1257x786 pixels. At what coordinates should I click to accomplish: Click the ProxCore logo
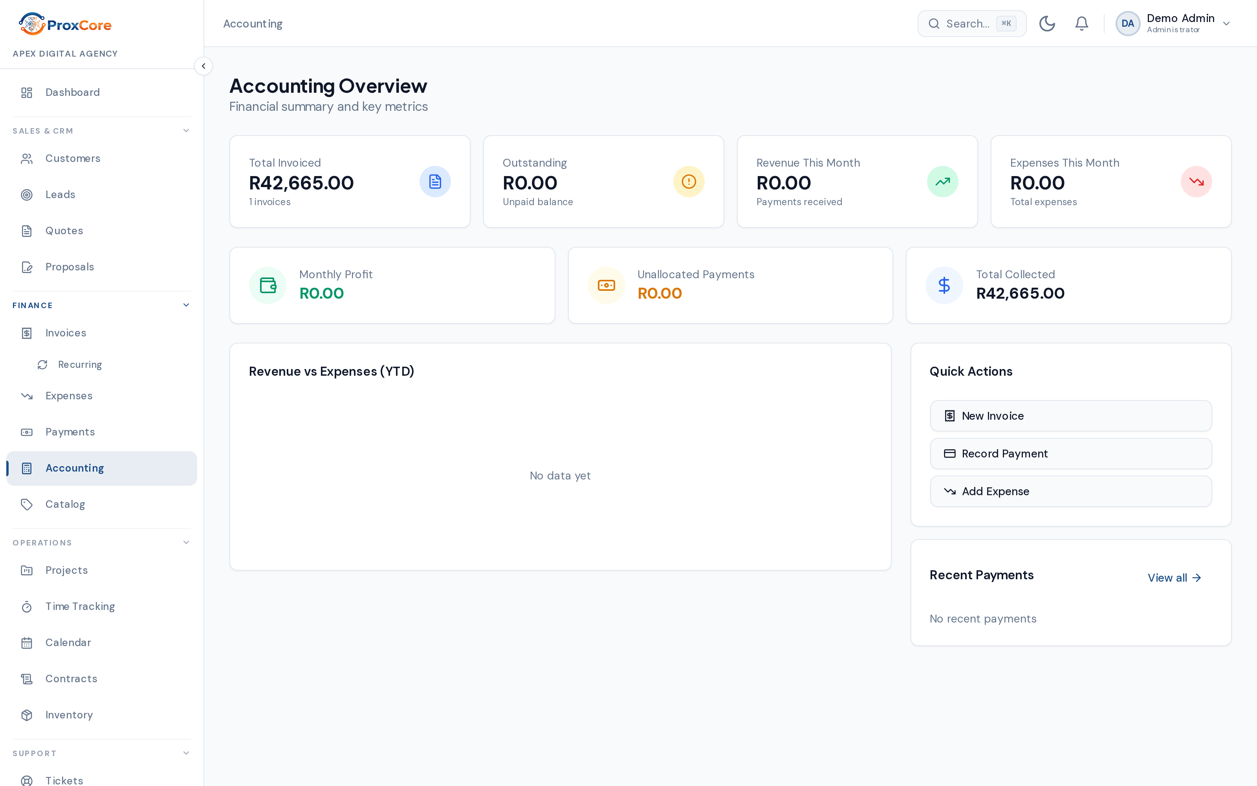[66, 24]
